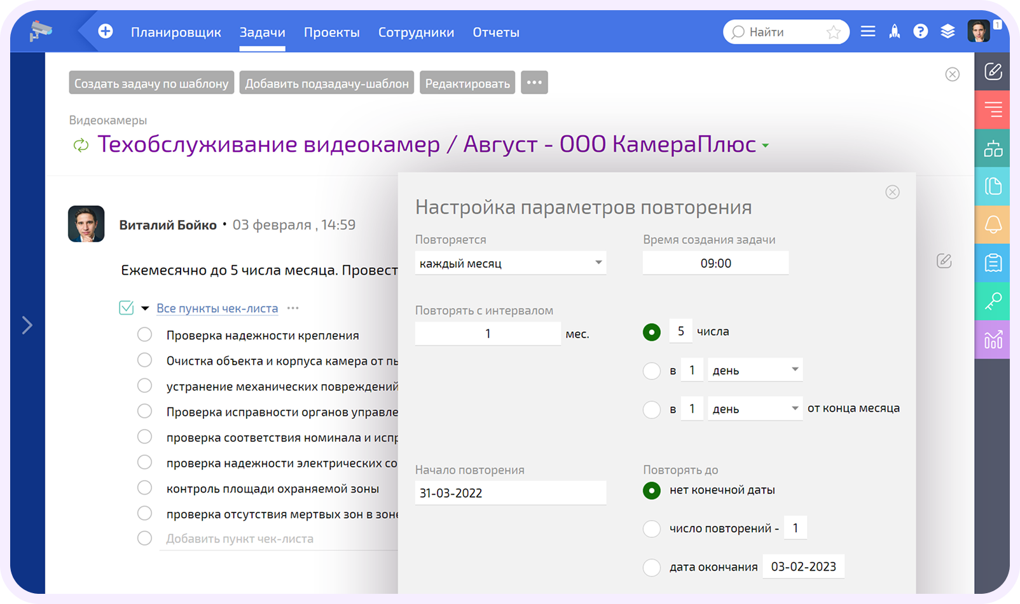Select the radio button for '5 числа'
Viewport: 1020px width, 604px height.
pyautogui.click(x=651, y=331)
